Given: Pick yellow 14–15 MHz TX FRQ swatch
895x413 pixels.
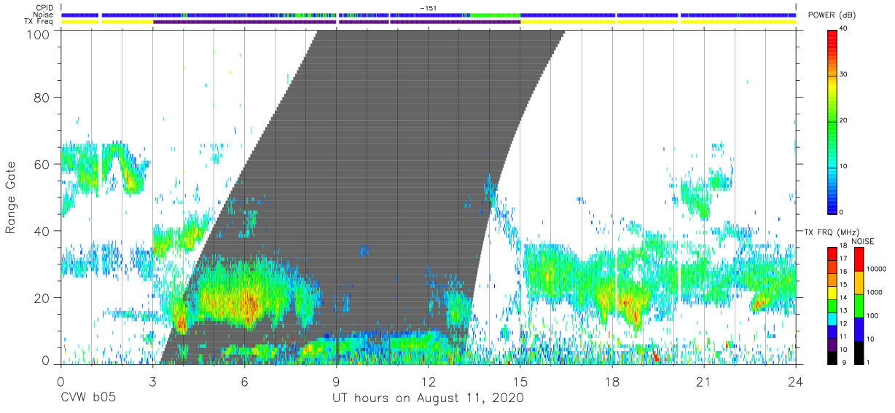Looking at the screenshot, I should [832, 292].
